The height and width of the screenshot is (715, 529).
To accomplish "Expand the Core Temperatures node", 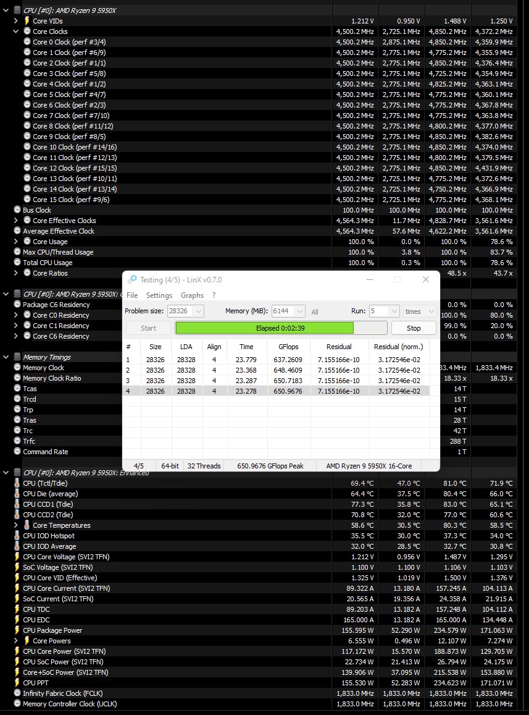I will coord(16,525).
